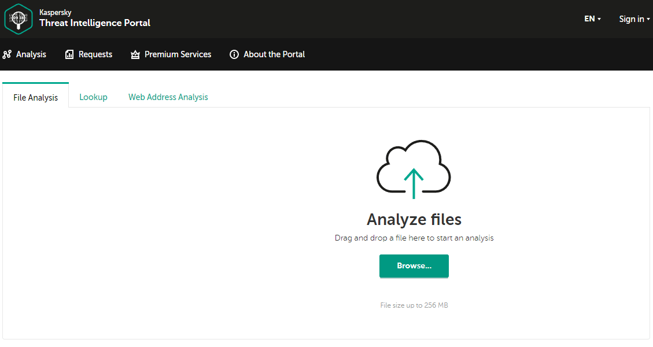Viewport: 653px width, 347px height.
Task: Click the Analyze files heading
Action: pos(414,220)
